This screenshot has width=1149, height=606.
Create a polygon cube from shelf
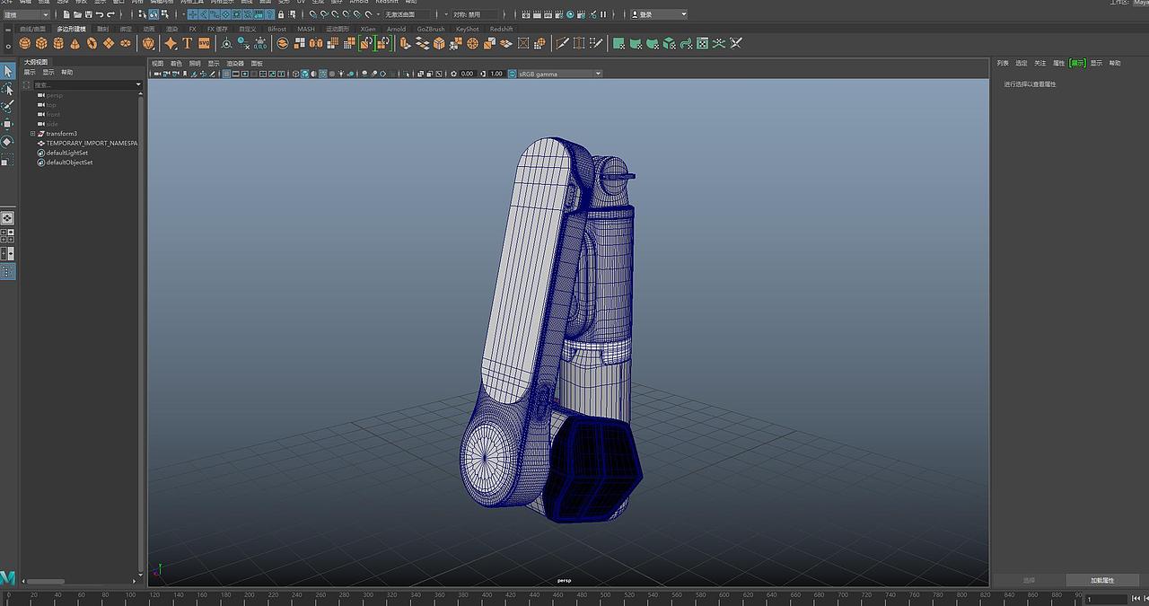pos(42,43)
